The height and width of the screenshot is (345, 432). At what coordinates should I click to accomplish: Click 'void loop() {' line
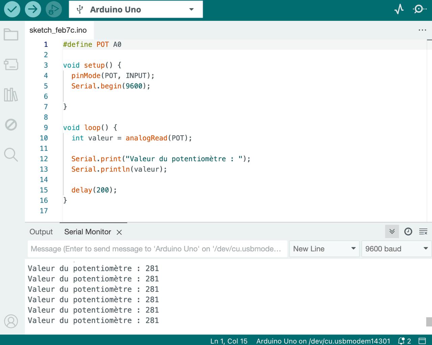pos(90,127)
